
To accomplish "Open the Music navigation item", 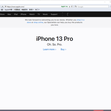I will [45, 14].
